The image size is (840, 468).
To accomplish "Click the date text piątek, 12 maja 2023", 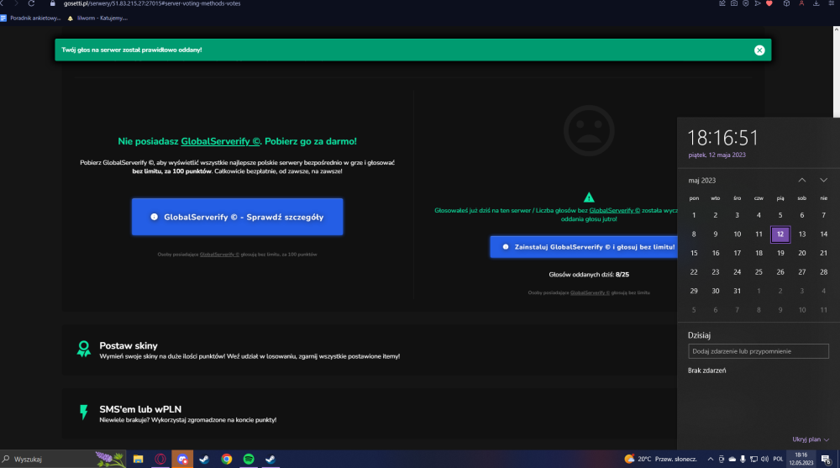I will 717,155.
